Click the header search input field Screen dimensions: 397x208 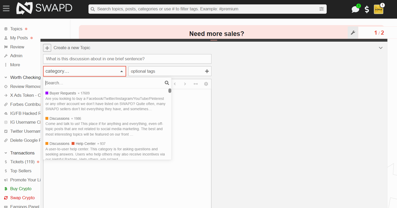click(x=207, y=9)
